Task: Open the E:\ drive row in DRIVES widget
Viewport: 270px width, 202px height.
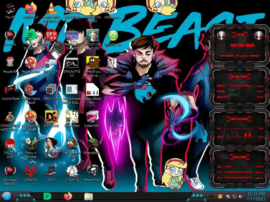Action: pos(240,178)
